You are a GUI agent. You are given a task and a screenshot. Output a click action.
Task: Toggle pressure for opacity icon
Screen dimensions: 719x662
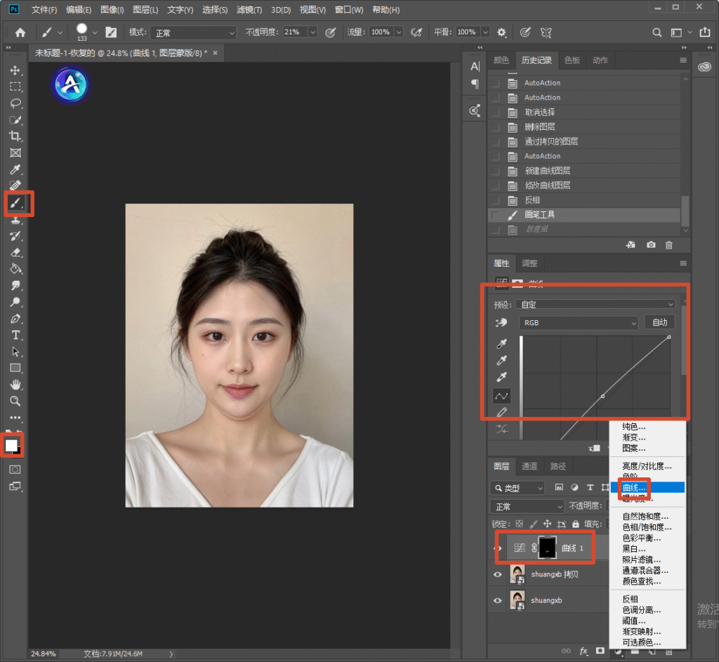click(x=330, y=32)
